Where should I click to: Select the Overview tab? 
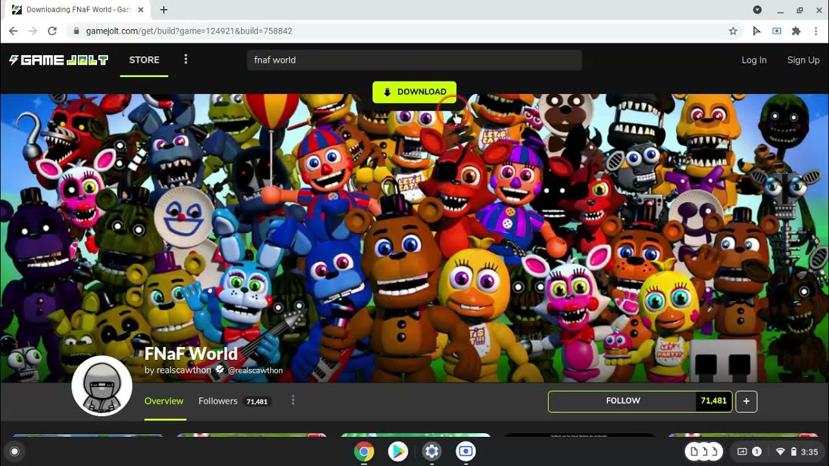[164, 401]
